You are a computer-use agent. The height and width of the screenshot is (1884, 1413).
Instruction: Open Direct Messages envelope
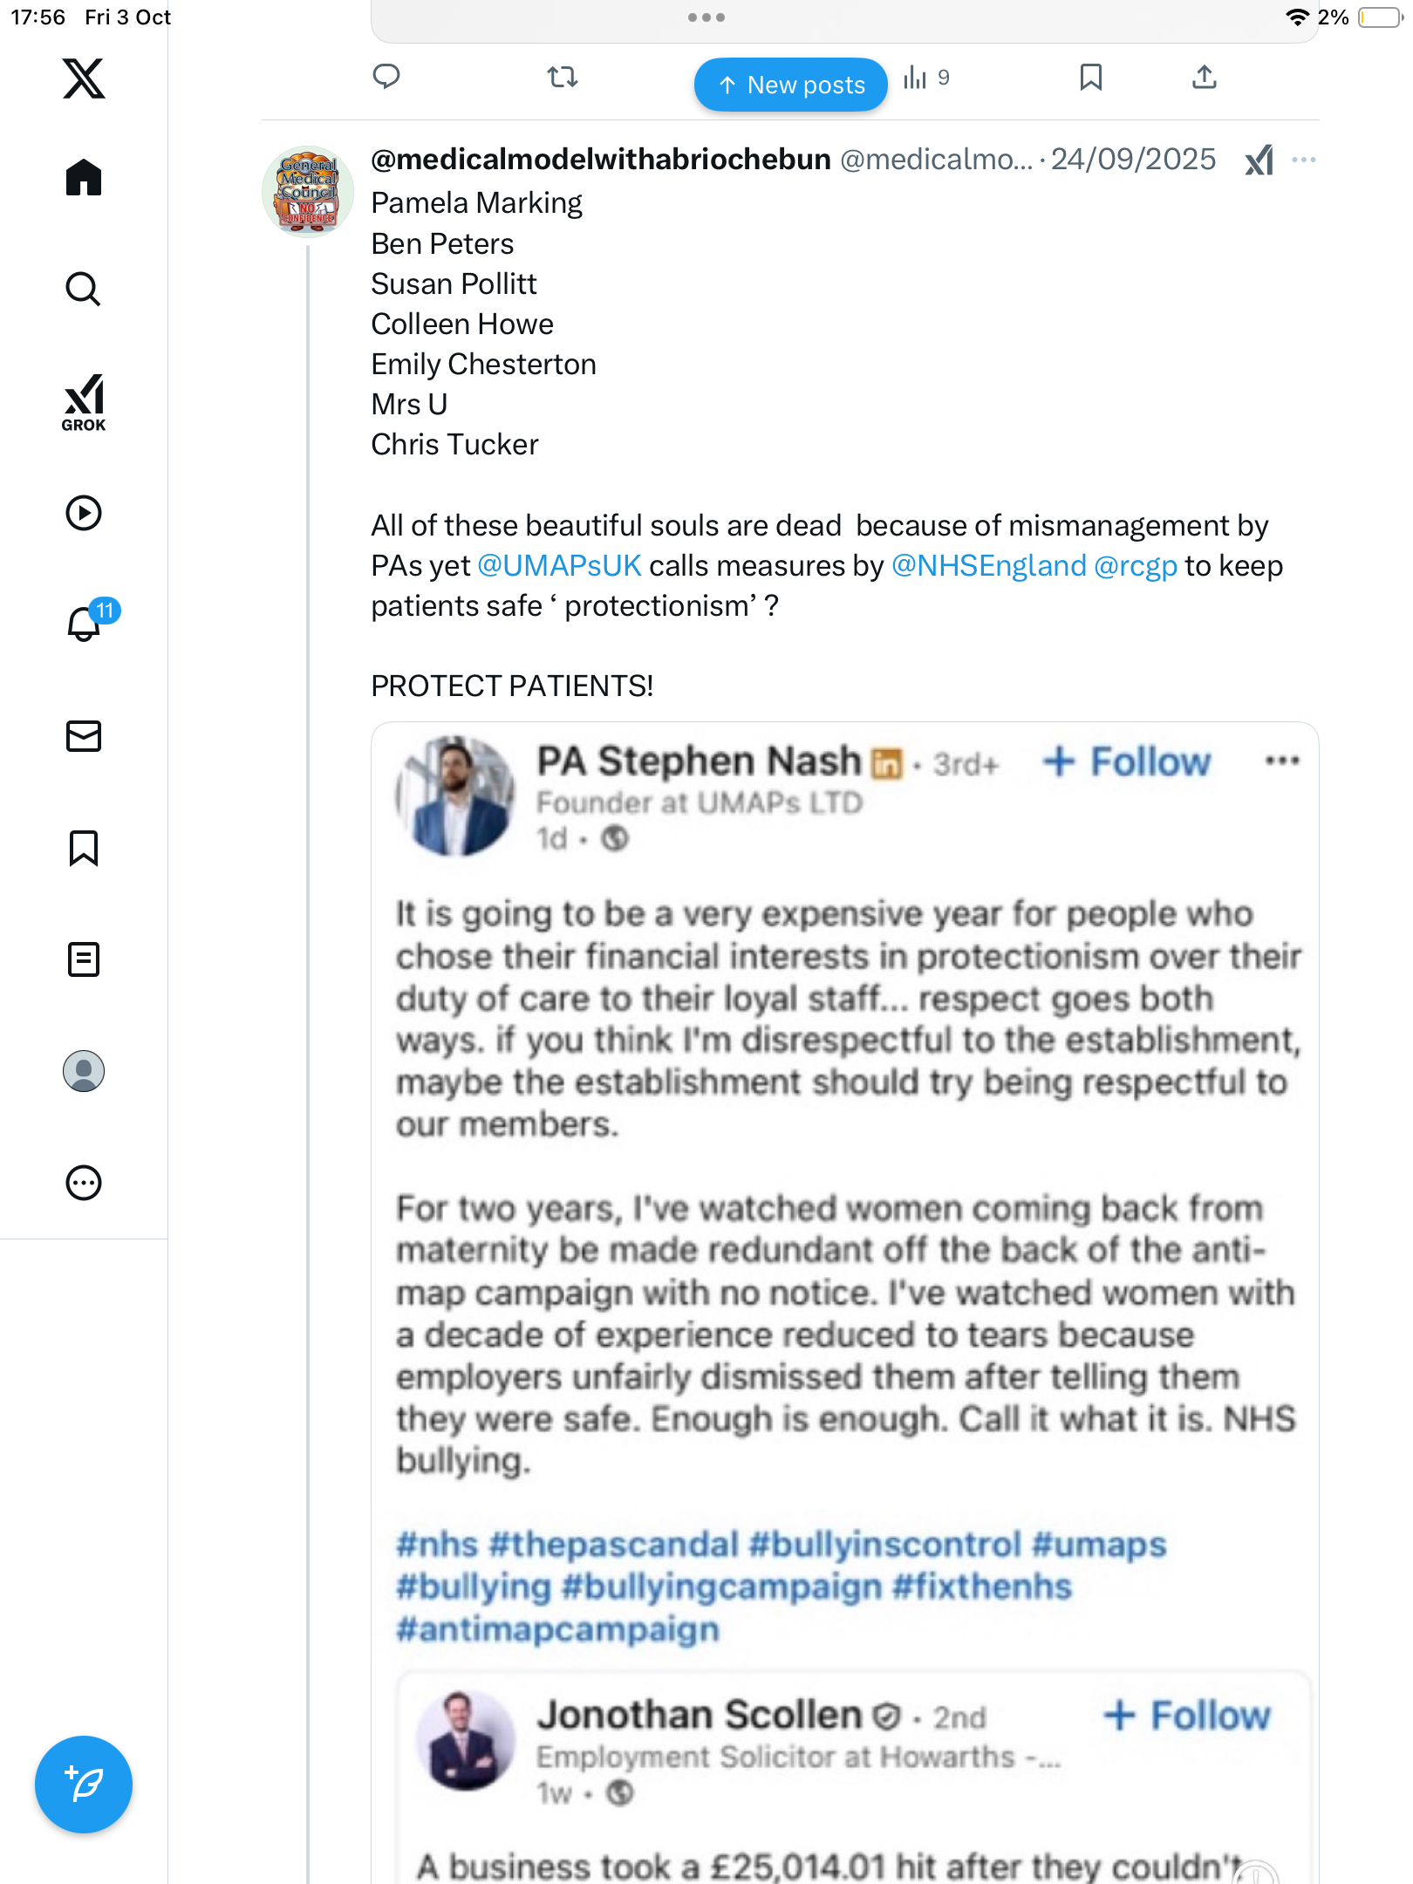[84, 736]
